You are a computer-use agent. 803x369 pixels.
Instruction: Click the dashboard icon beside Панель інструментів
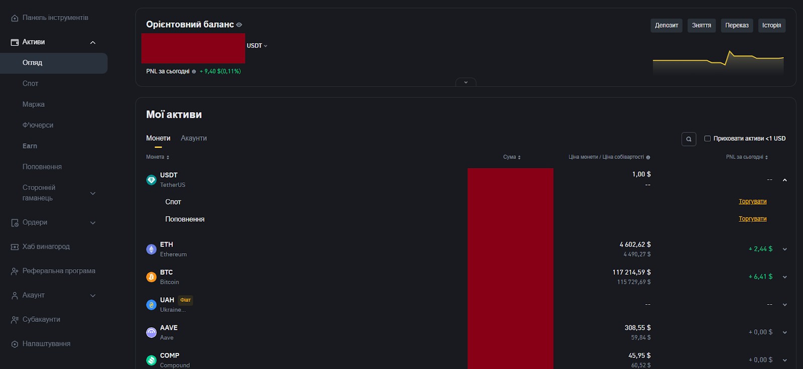(x=15, y=18)
